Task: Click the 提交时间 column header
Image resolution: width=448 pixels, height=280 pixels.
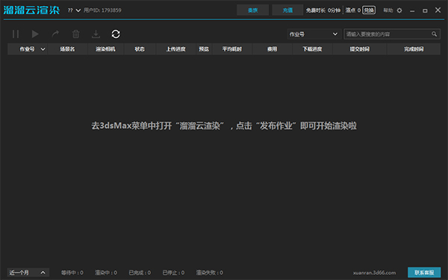Action: (359, 49)
